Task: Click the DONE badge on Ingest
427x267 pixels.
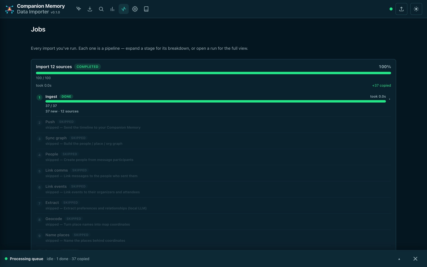Action: coord(66,97)
